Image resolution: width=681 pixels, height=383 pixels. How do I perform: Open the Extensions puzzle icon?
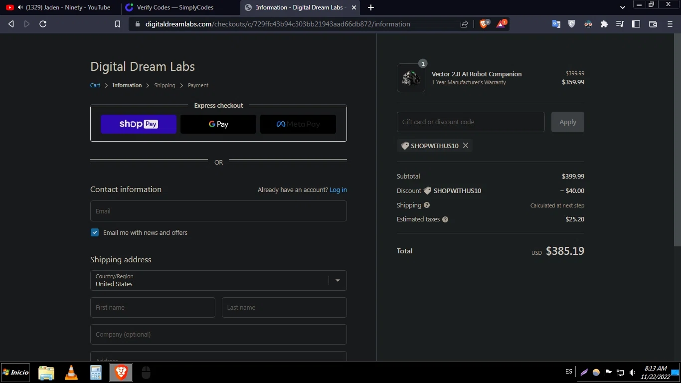(604, 24)
